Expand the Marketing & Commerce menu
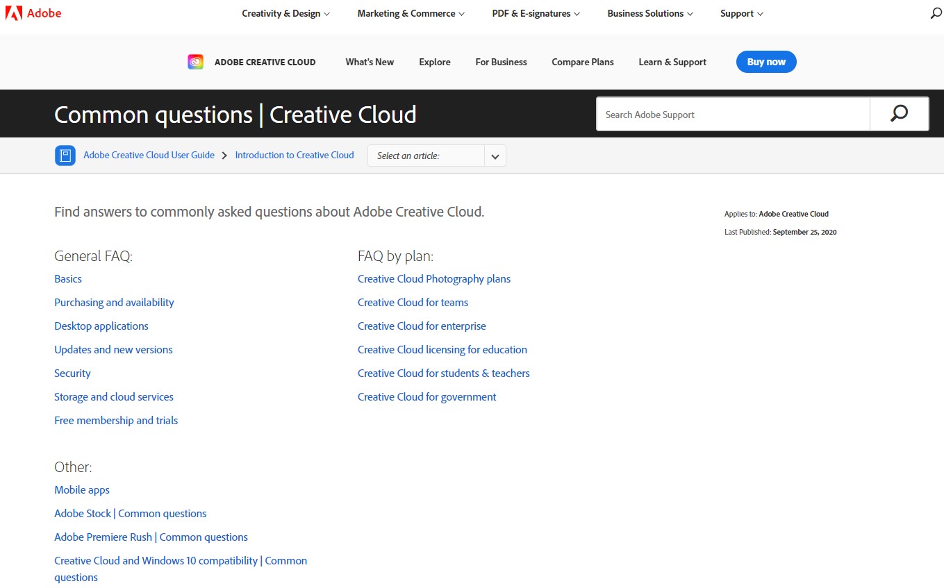The width and height of the screenshot is (944, 588). pyautogui.click(x=410, y=13)
